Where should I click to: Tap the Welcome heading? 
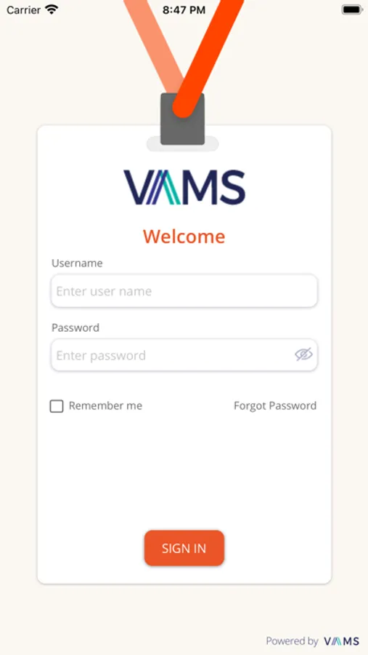(184, 237)
